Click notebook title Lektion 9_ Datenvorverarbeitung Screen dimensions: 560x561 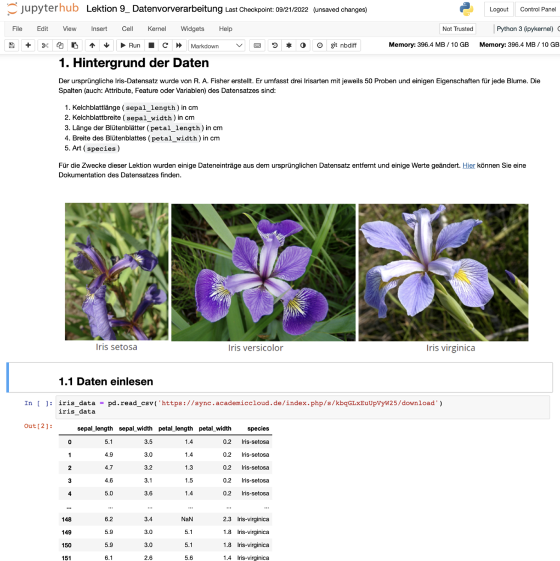coord(155,9)
